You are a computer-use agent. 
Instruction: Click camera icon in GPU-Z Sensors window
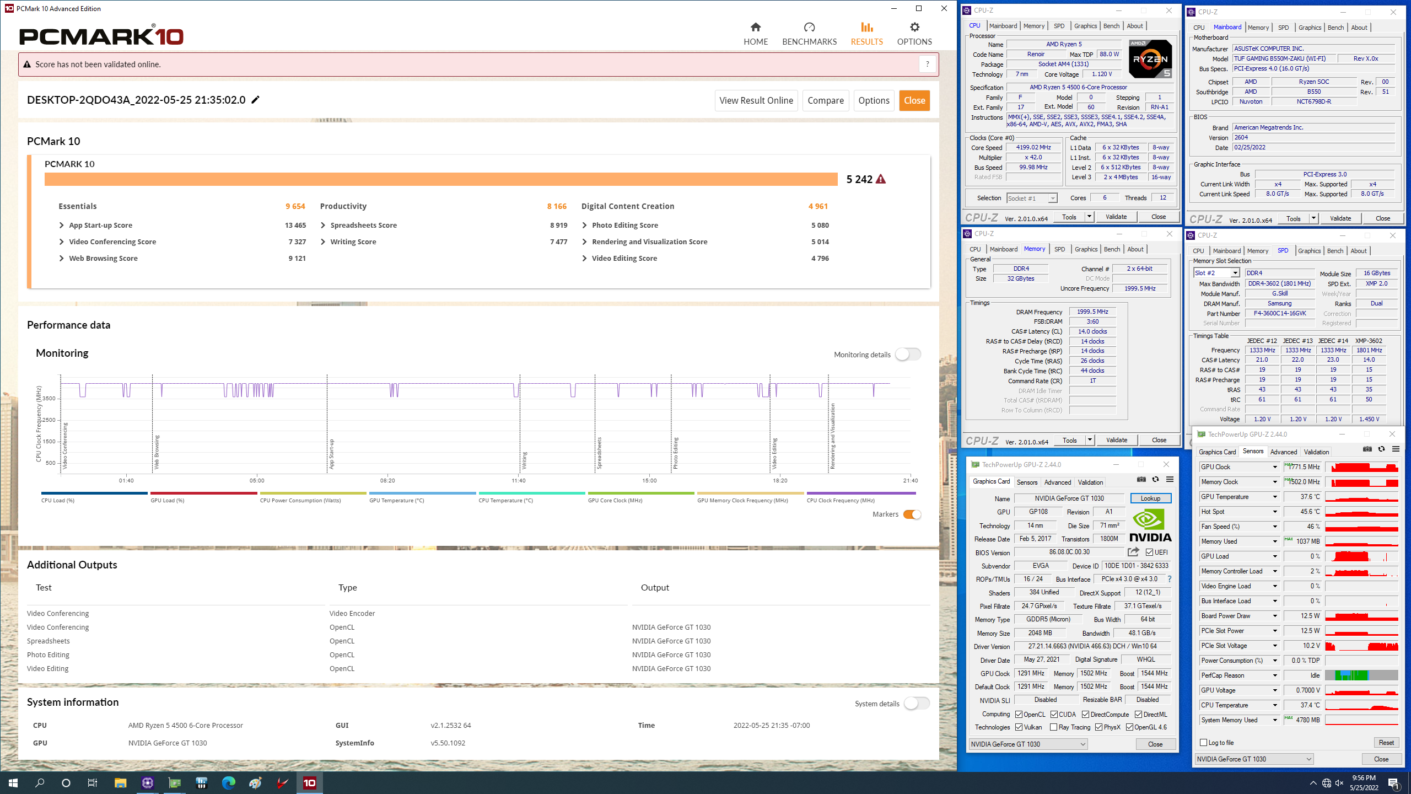(x=1367, y=449)
